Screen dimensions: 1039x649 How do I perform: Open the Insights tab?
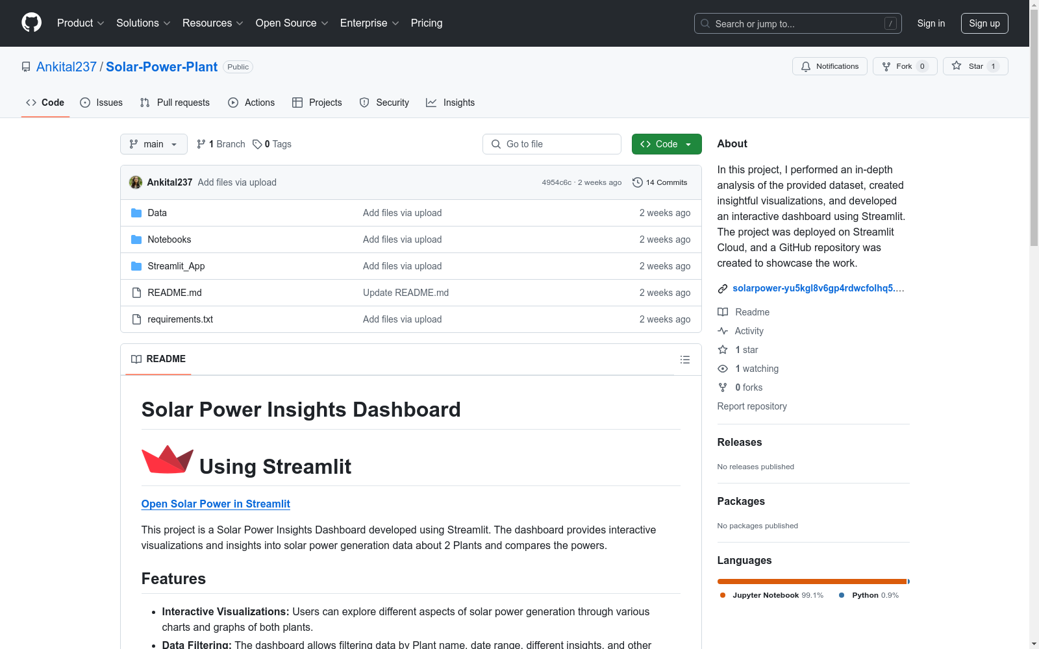coord(451,103)
